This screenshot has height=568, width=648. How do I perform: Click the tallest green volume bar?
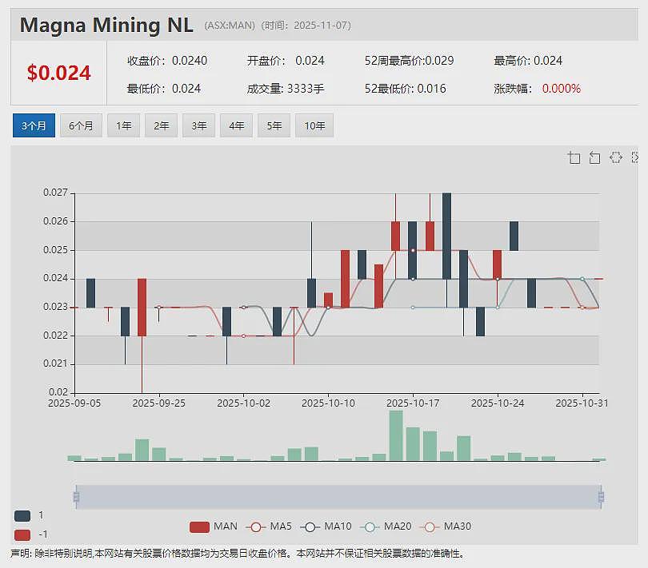[x=396, y=435]
